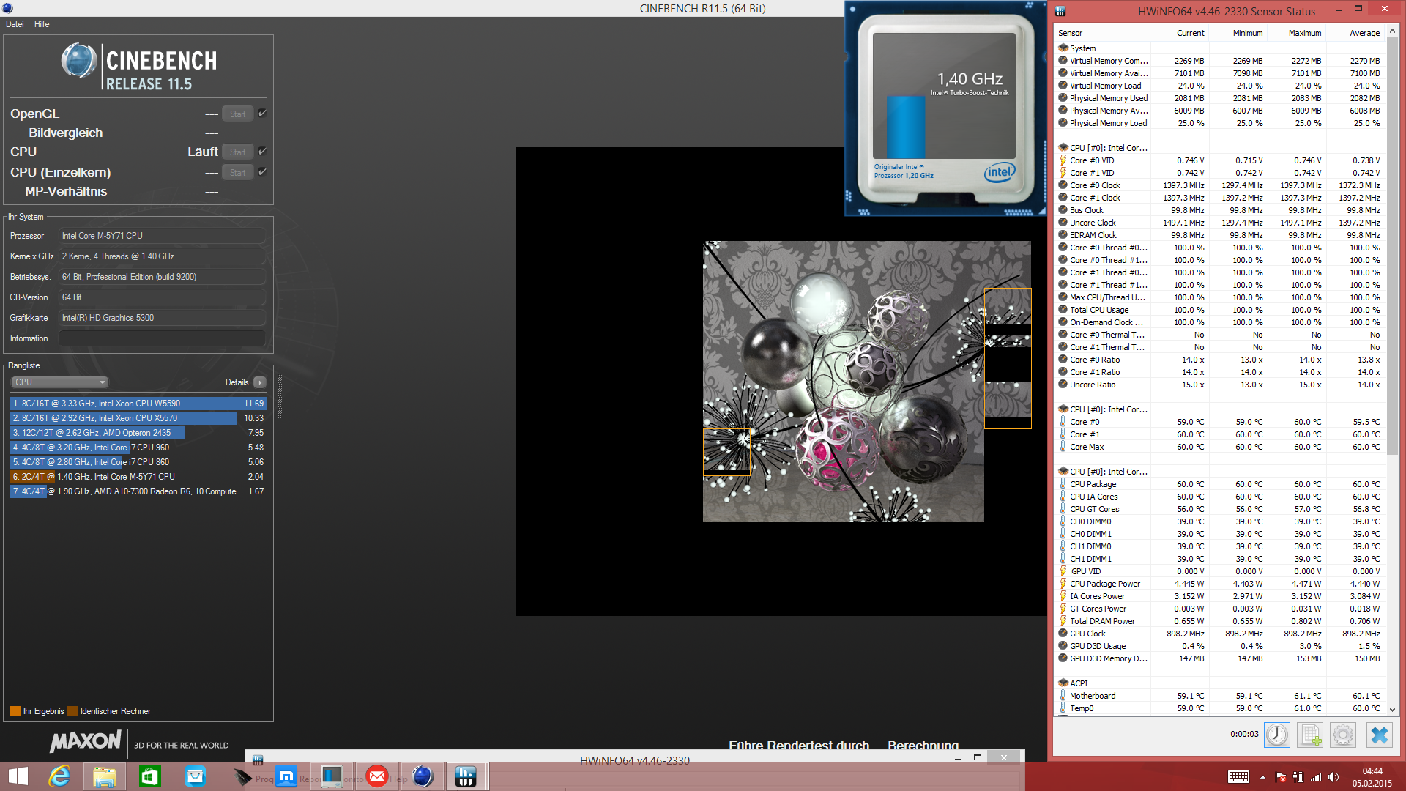Open Windows Store green taskbar icon
Screen dimensions: 1406x791
pos(149,776)
